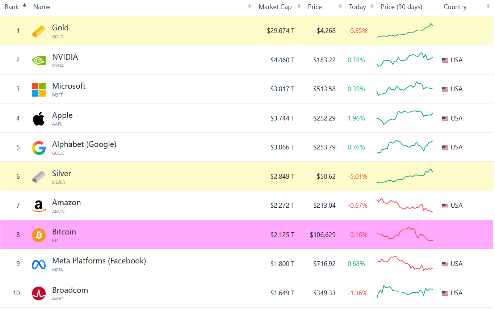
Task: Sort by Price column arrows
Action: (x=340, y=7)
